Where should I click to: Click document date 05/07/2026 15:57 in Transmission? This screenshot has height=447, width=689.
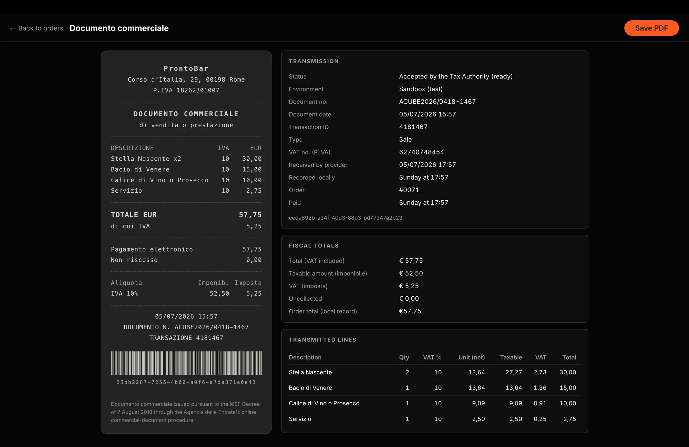tap(427, 114)
